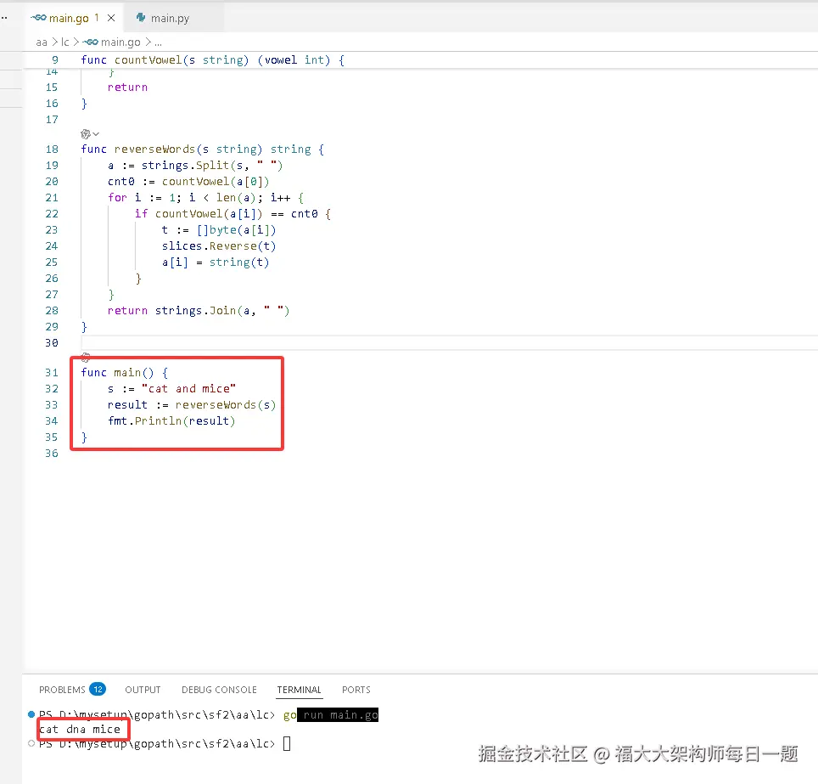Open the overflow ellipsis menu at top left
Screen dimensions: 818x784
point(4,18)
